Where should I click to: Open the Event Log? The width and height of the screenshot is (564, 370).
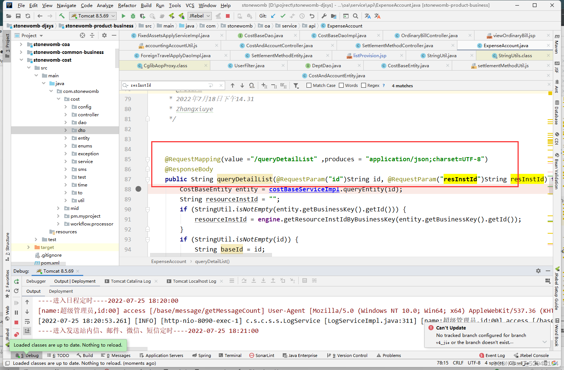click(x=492, y=356)
